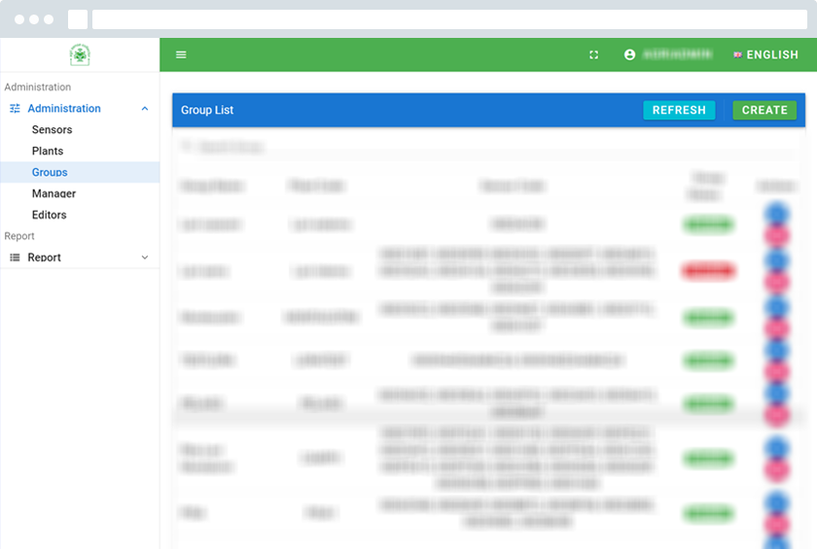Open the Manager page
The width and height of the screenshot is (817, 549).
[53, 193]
